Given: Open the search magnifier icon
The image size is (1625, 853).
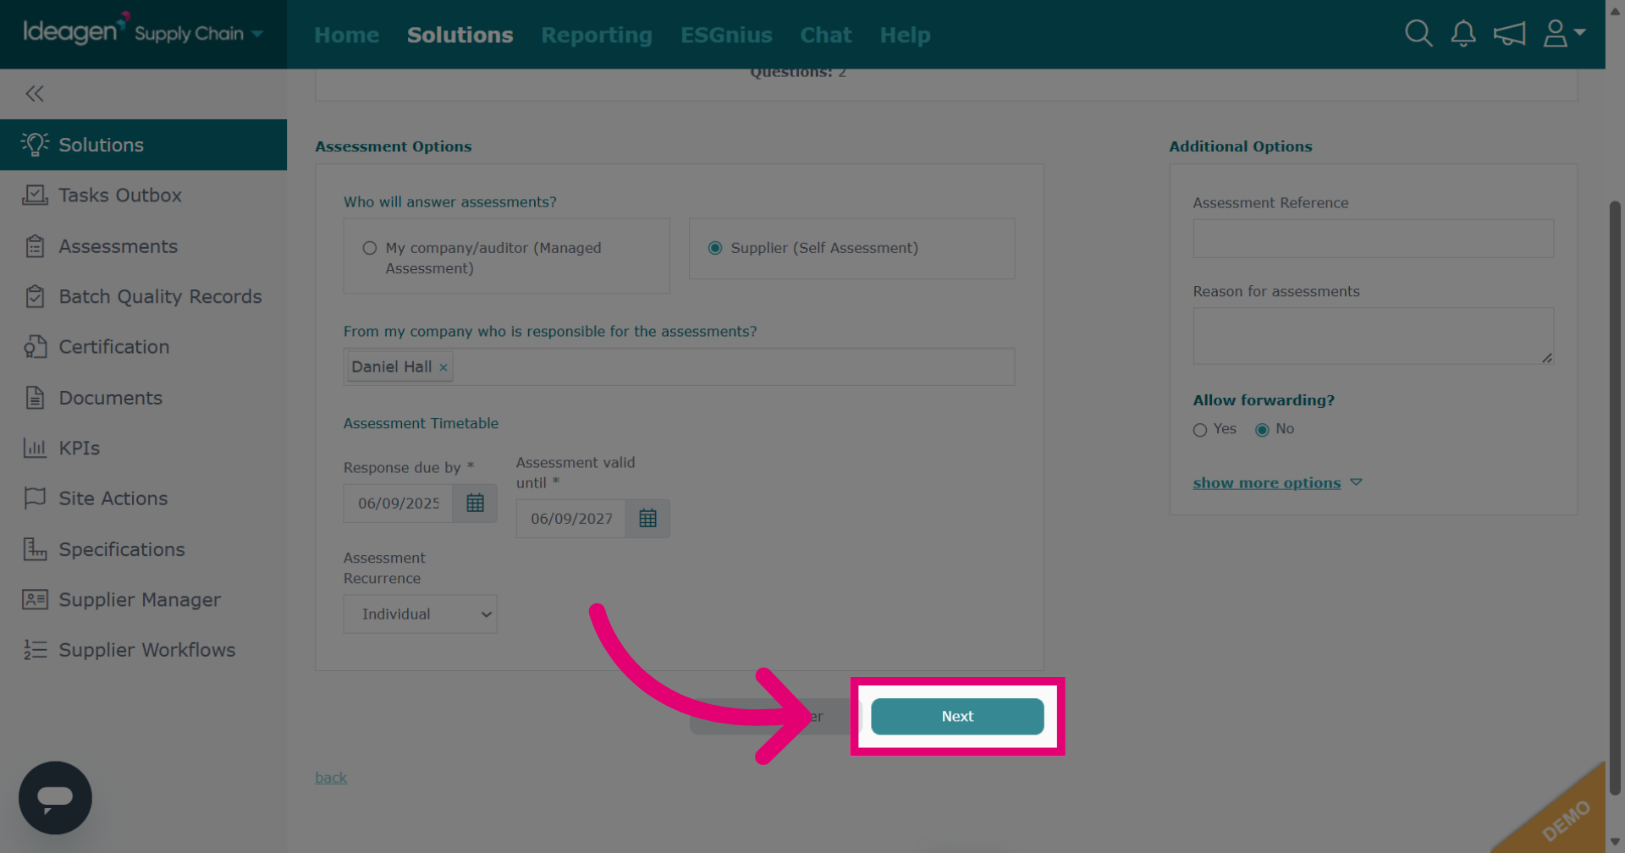Looking at the screenshot, I should point(1418,34).
